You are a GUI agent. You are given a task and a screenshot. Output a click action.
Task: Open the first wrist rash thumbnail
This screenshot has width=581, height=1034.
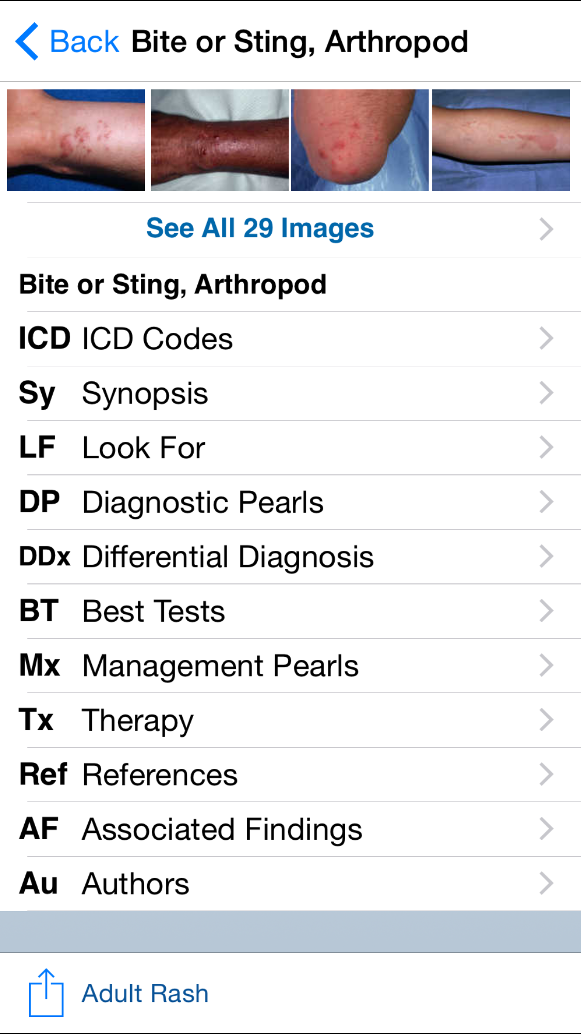76,140
